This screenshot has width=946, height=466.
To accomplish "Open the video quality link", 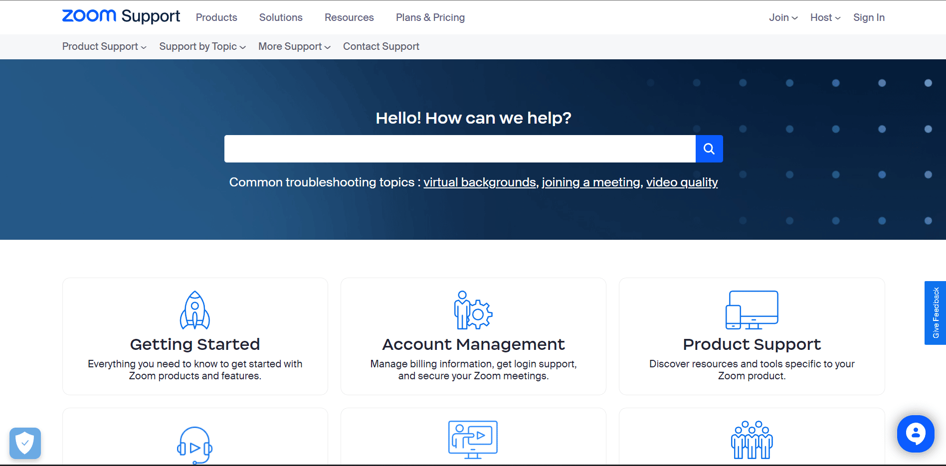I will coord(682,182).
